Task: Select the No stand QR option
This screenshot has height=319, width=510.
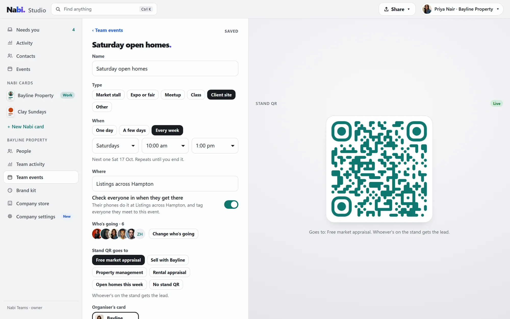Action: click(166, 284)
